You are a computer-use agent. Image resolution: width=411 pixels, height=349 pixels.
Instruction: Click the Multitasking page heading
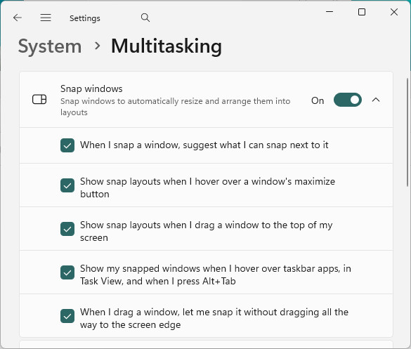tap(167, 46)
